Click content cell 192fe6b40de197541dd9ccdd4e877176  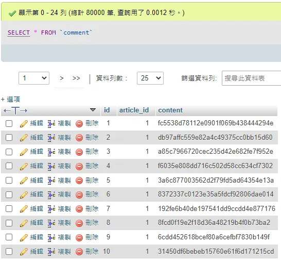(217, 208)
